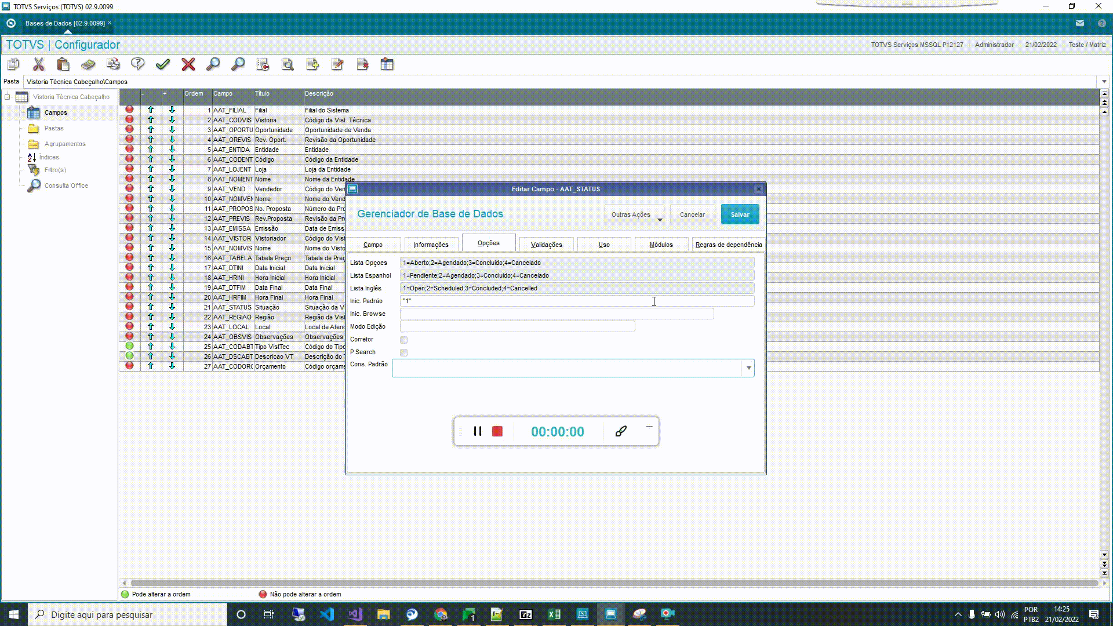The height and width of the screenshot is (626, 1113).
Task: Move AAT_CODABT field down with arrow
Action: tap(172, 346)
